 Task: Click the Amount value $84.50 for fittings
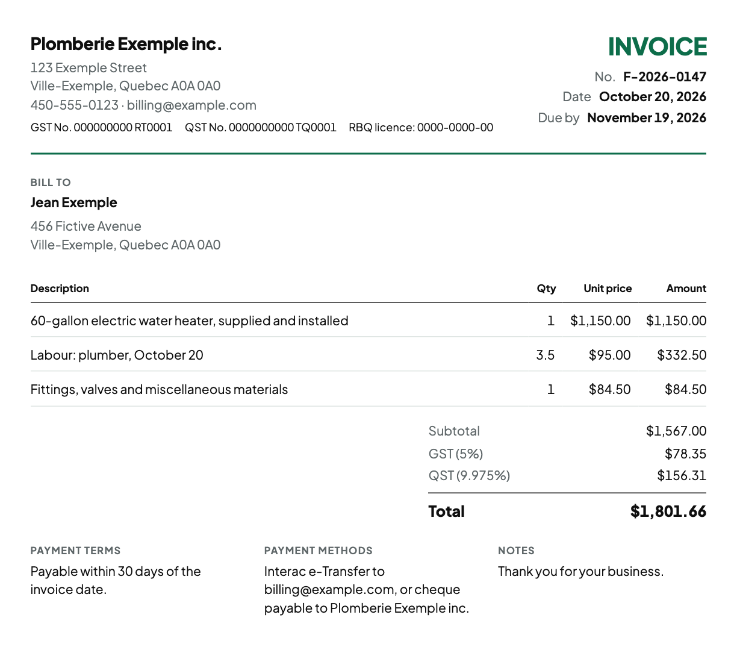coord(685,390)
